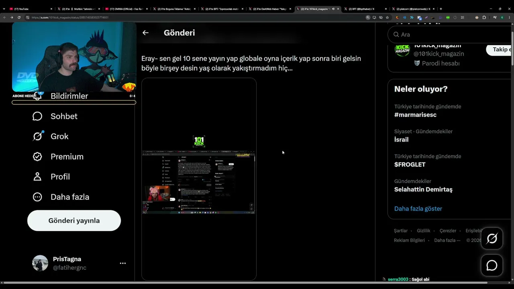
Task: Open the Gizlilik footer link
Action: [x=424, y=231]
